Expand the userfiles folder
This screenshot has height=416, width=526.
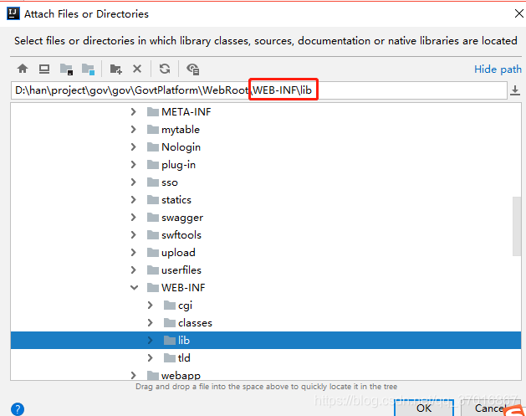click(x=134, y=270)
